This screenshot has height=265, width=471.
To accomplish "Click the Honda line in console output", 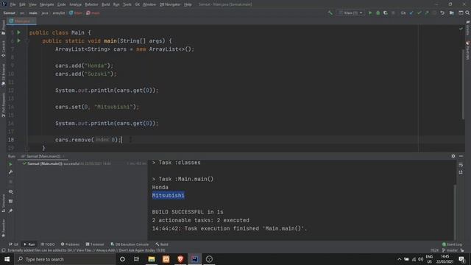I will click(x=160, y=187).
